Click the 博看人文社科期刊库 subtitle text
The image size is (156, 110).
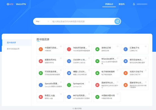[80, 74]
